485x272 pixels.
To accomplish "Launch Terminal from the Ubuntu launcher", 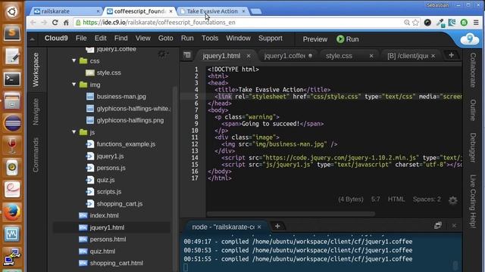I will tap(12, 79).
